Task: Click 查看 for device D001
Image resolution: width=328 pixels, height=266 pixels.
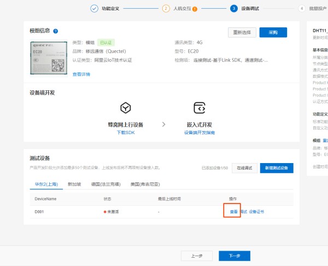Action: pyautogui.click(x=233, y=211)
